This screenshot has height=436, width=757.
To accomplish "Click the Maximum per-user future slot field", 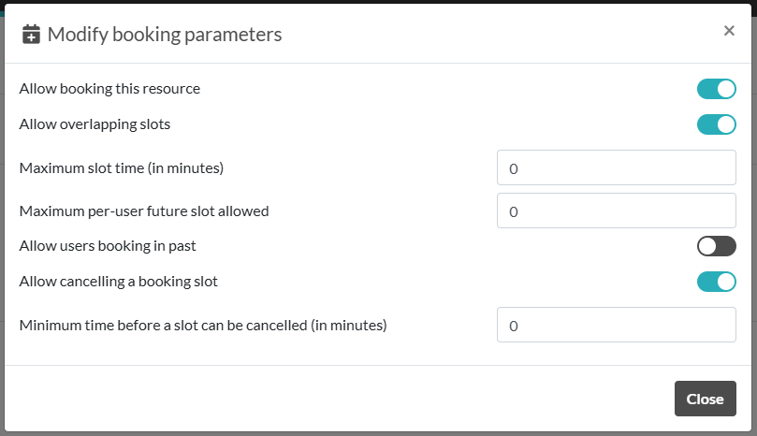I will (x=616, y=211).
